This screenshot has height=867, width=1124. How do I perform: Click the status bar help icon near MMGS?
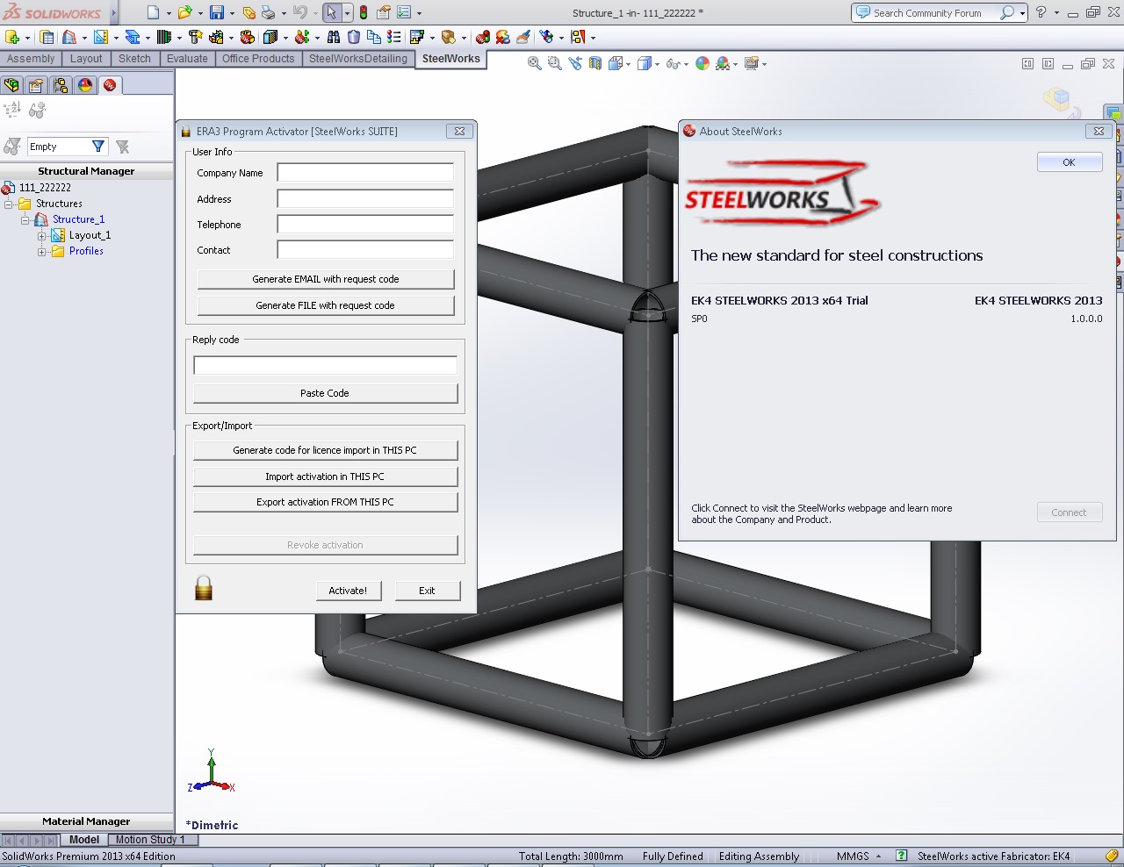[901, 856]
